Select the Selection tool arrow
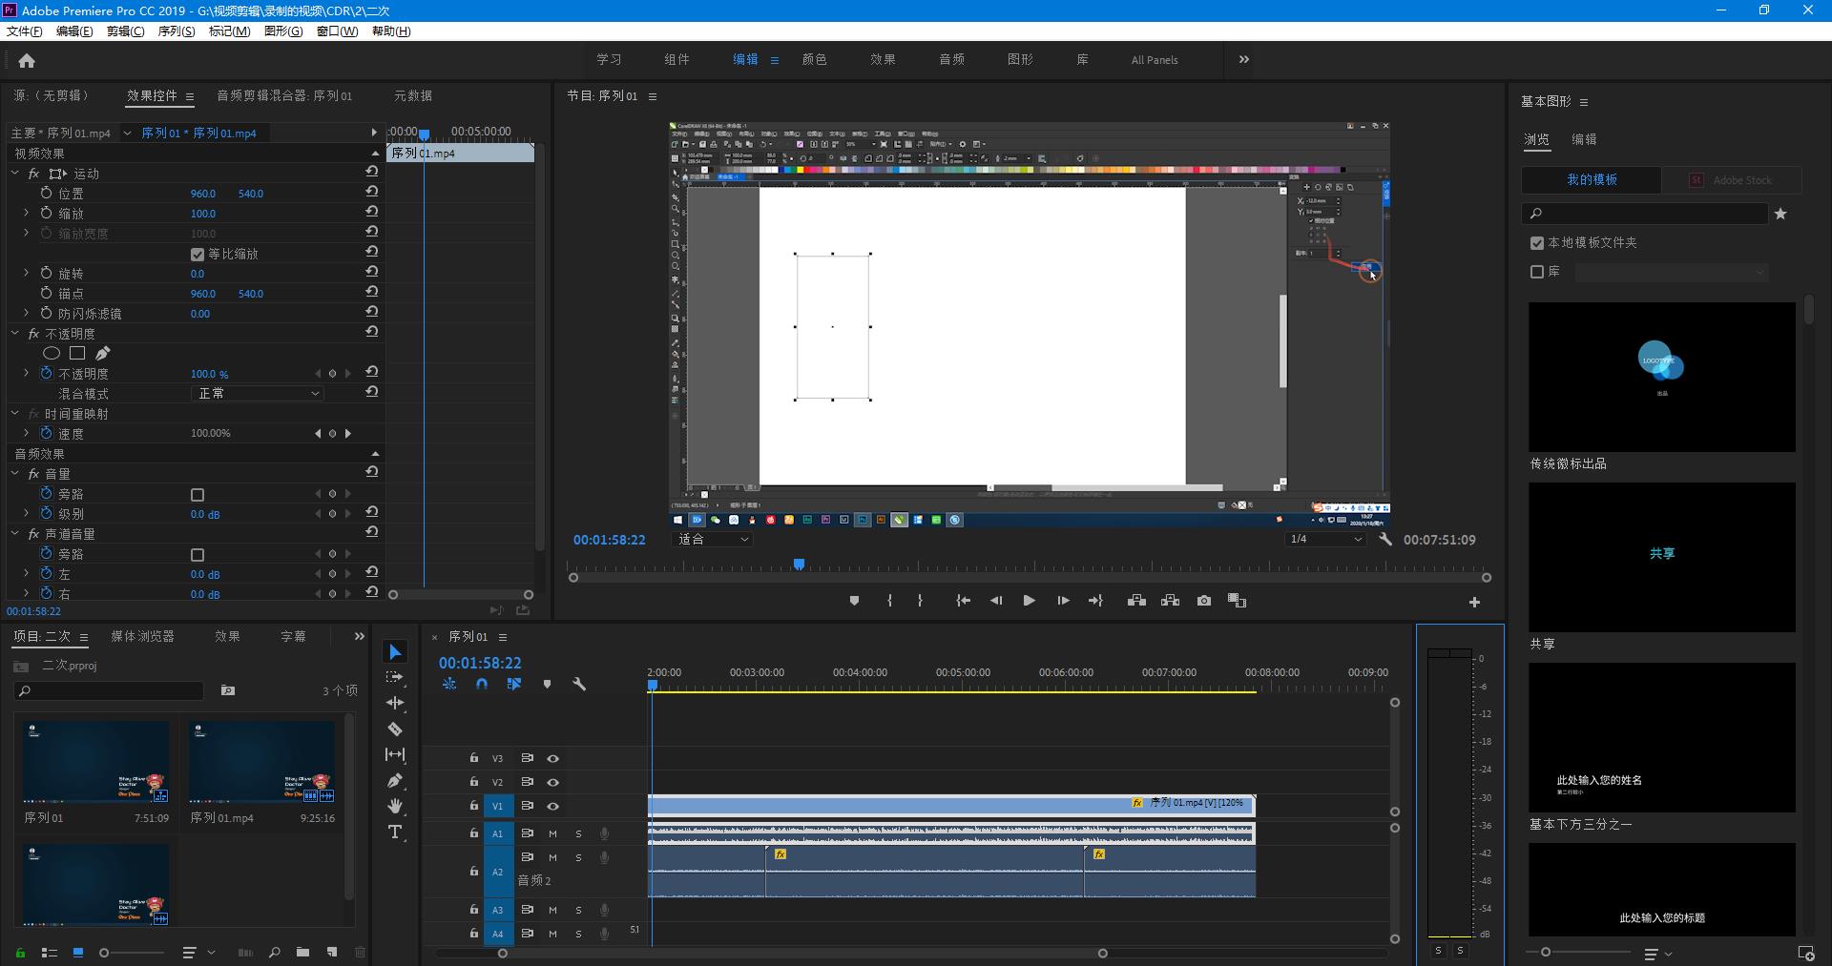 pyautogui.click(x=395, y=651)
